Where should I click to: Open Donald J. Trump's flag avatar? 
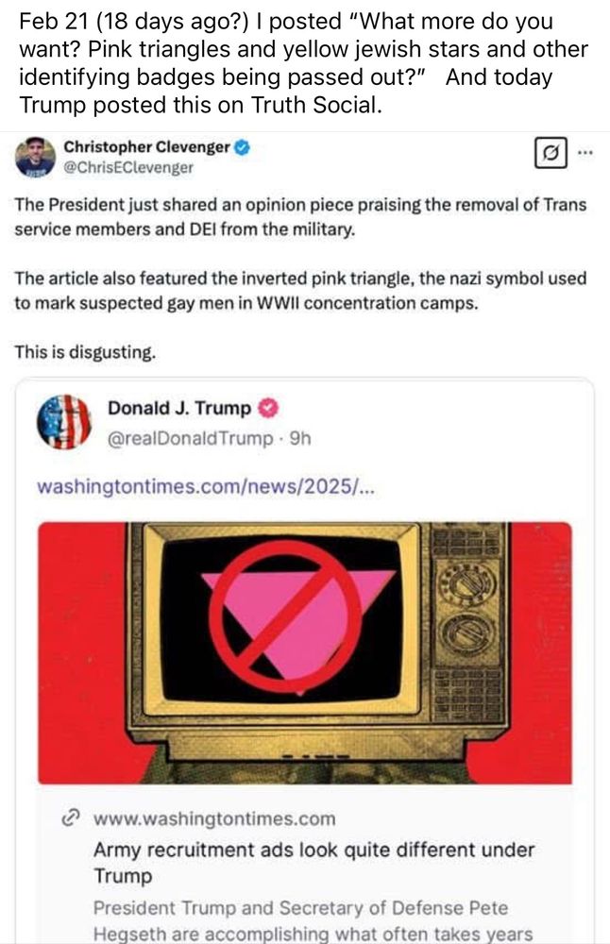click(x=64, y=422)
